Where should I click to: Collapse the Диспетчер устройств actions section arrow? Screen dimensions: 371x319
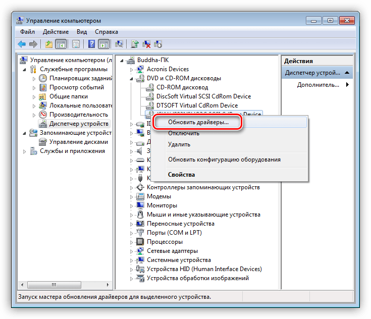click(x=347, y=73)
